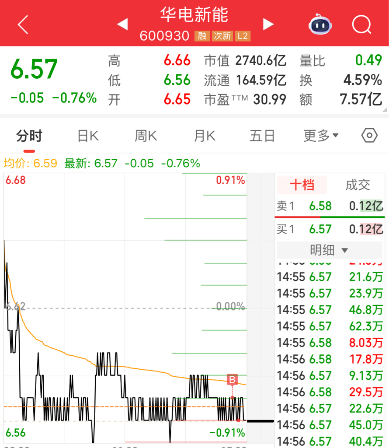The width and height of the screenshot is (389, 448).
Task: Select trade row 14:56 45.0万
Action: coord(330,425)
